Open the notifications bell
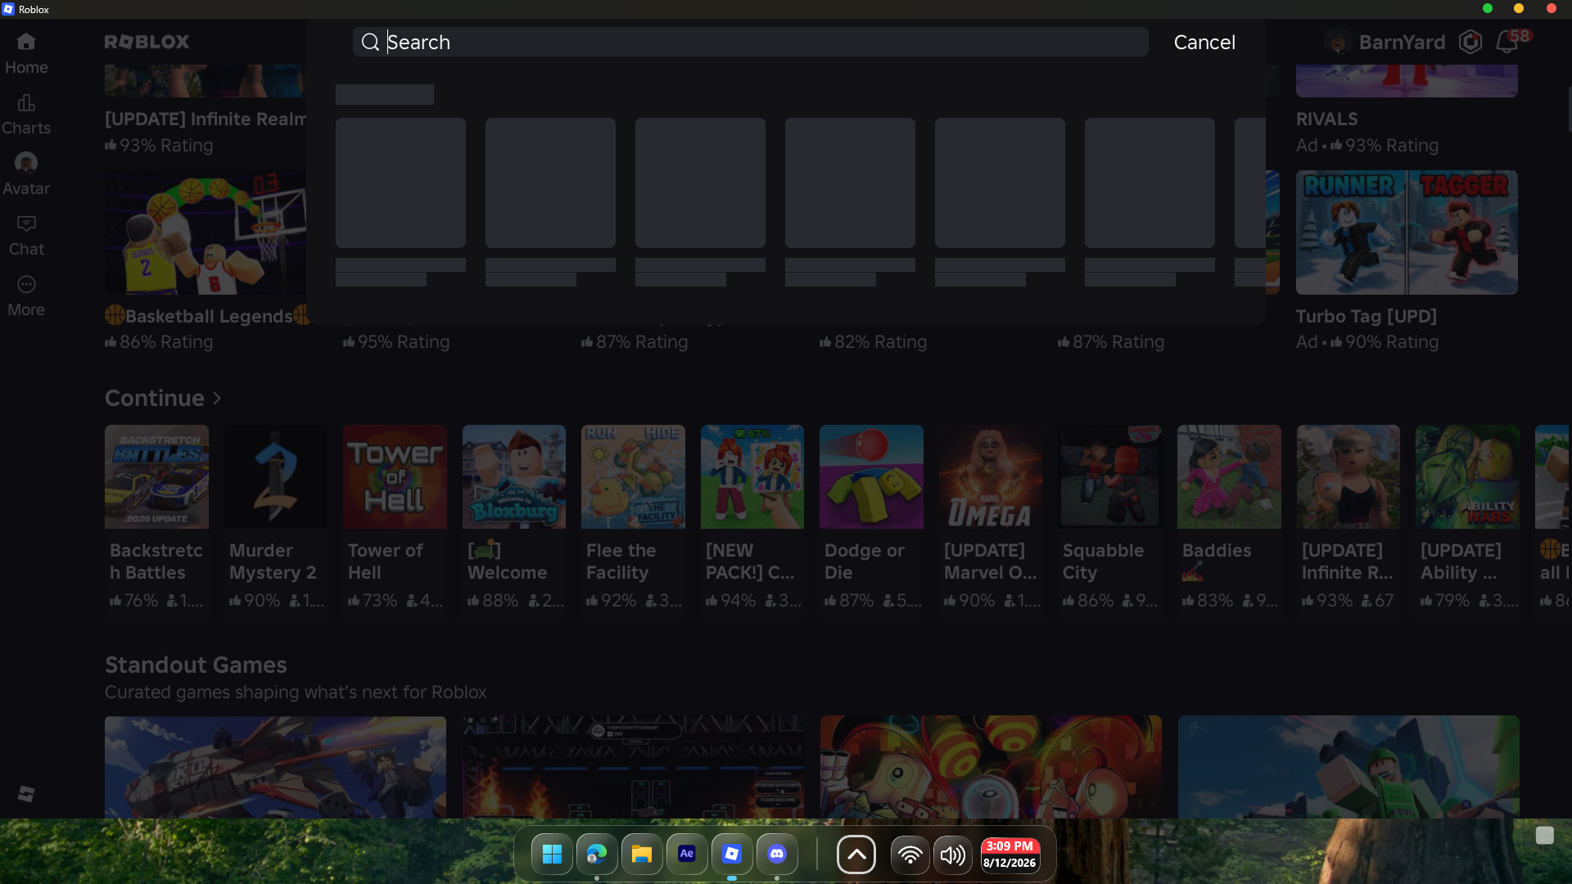The image size is (1572, 884). (x=1506, y=42)
